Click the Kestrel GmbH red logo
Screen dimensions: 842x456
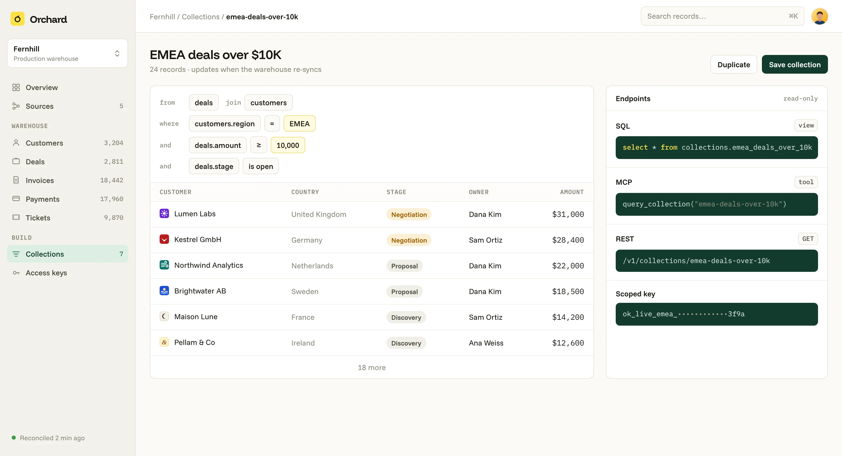point(164,239)
